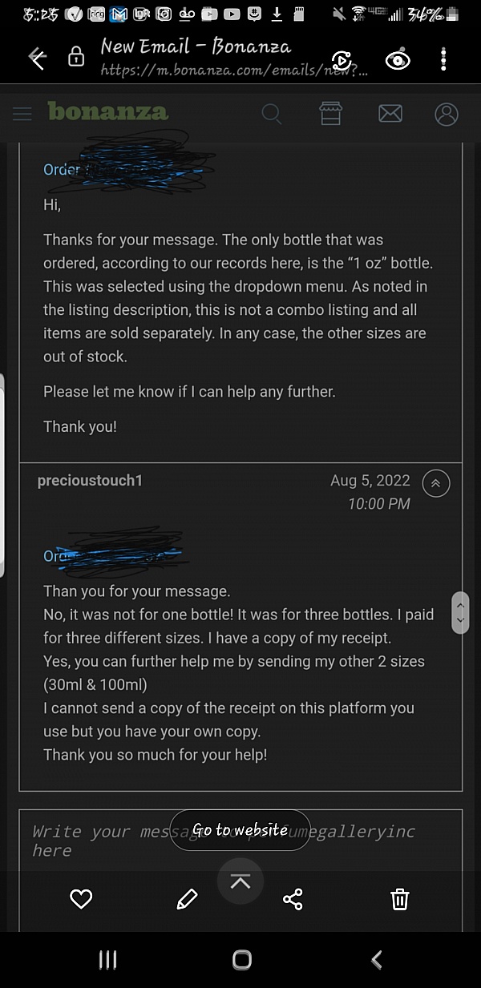Toggle the eye visibility icon in the toolbar
The width and height of the screenshot is (481, 988).
click(398, 60)
